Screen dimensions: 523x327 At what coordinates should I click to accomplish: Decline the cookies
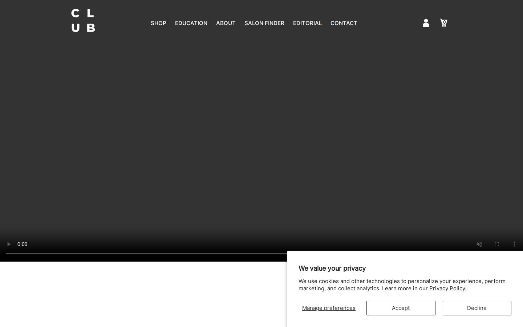(x=477, y=308)
